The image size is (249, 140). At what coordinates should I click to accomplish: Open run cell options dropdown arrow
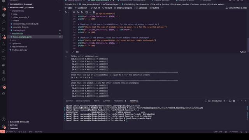coord(68,12)
